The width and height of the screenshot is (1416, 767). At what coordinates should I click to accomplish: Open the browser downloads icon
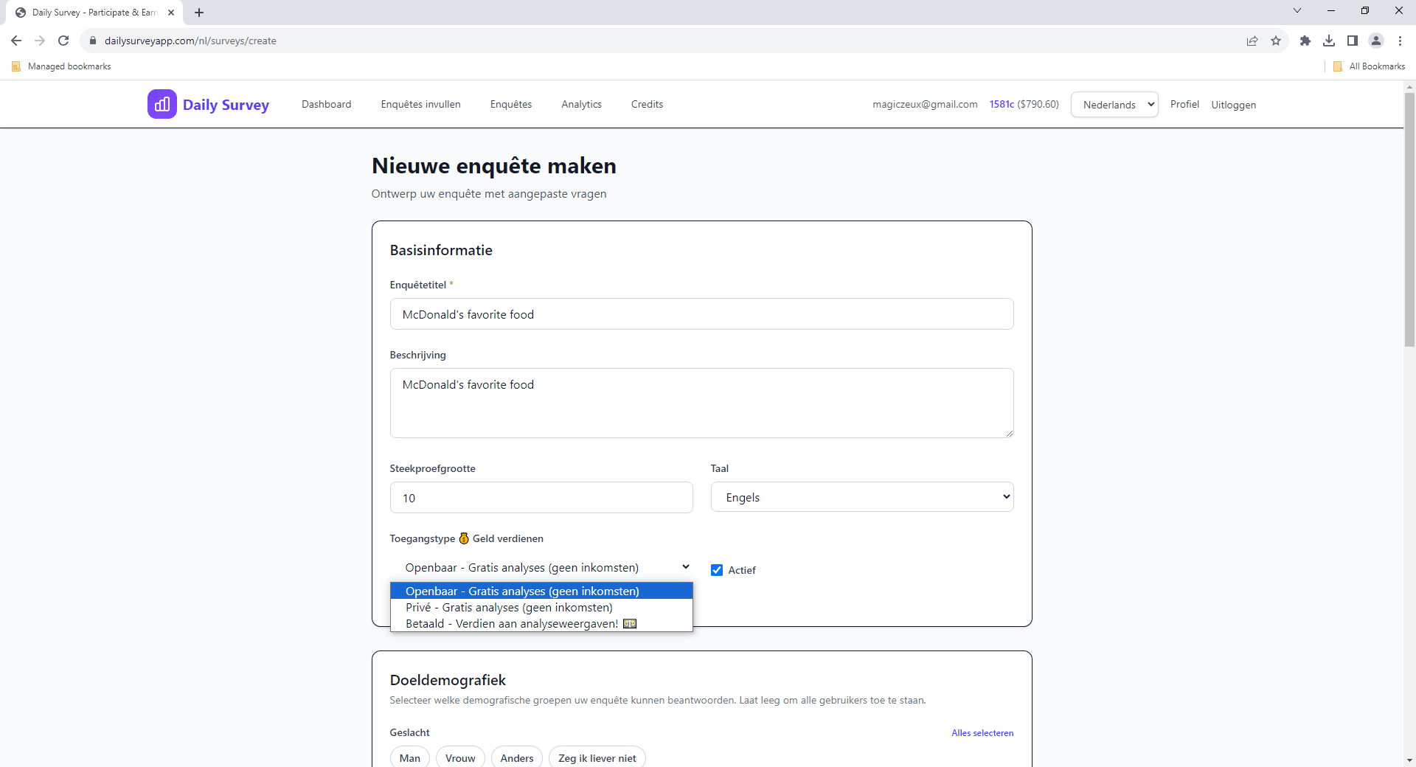pos(1329,41)
